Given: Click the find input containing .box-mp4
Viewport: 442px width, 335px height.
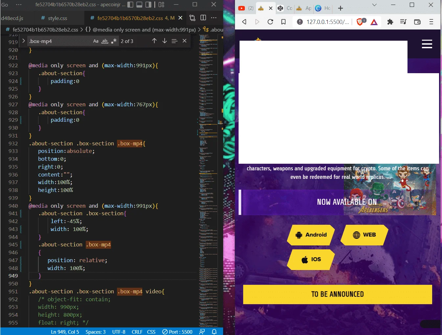Looking at the screenshot, I should pos(59,41).
